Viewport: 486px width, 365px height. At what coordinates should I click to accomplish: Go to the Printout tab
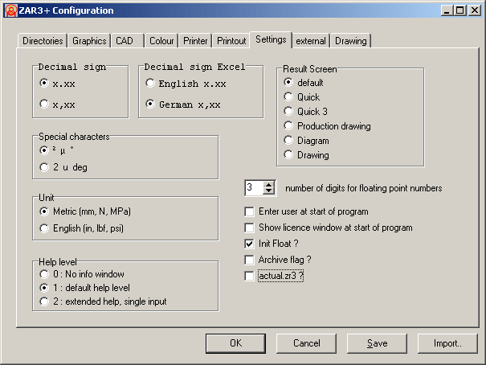231,40
